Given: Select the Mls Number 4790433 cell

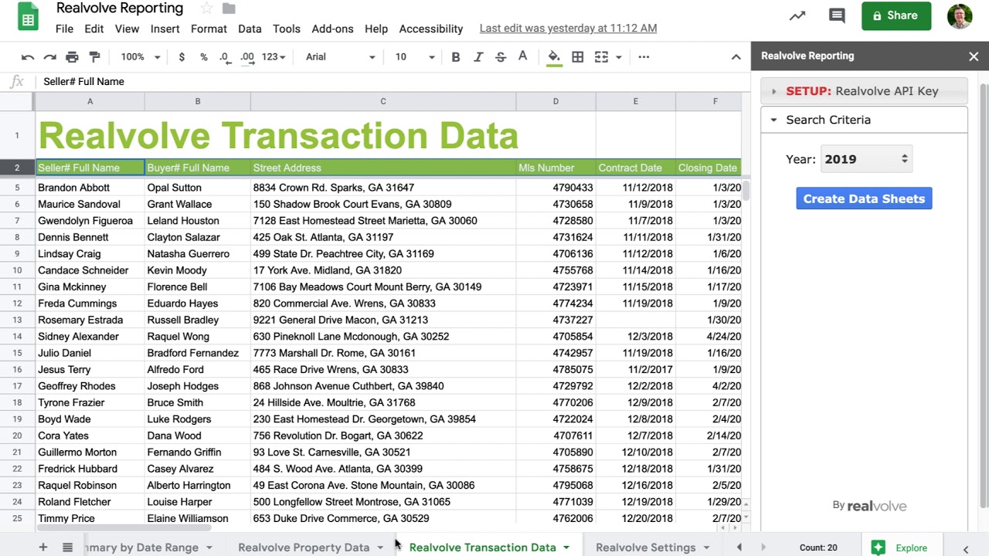Looking at the screenshot, I should [556, 188].
